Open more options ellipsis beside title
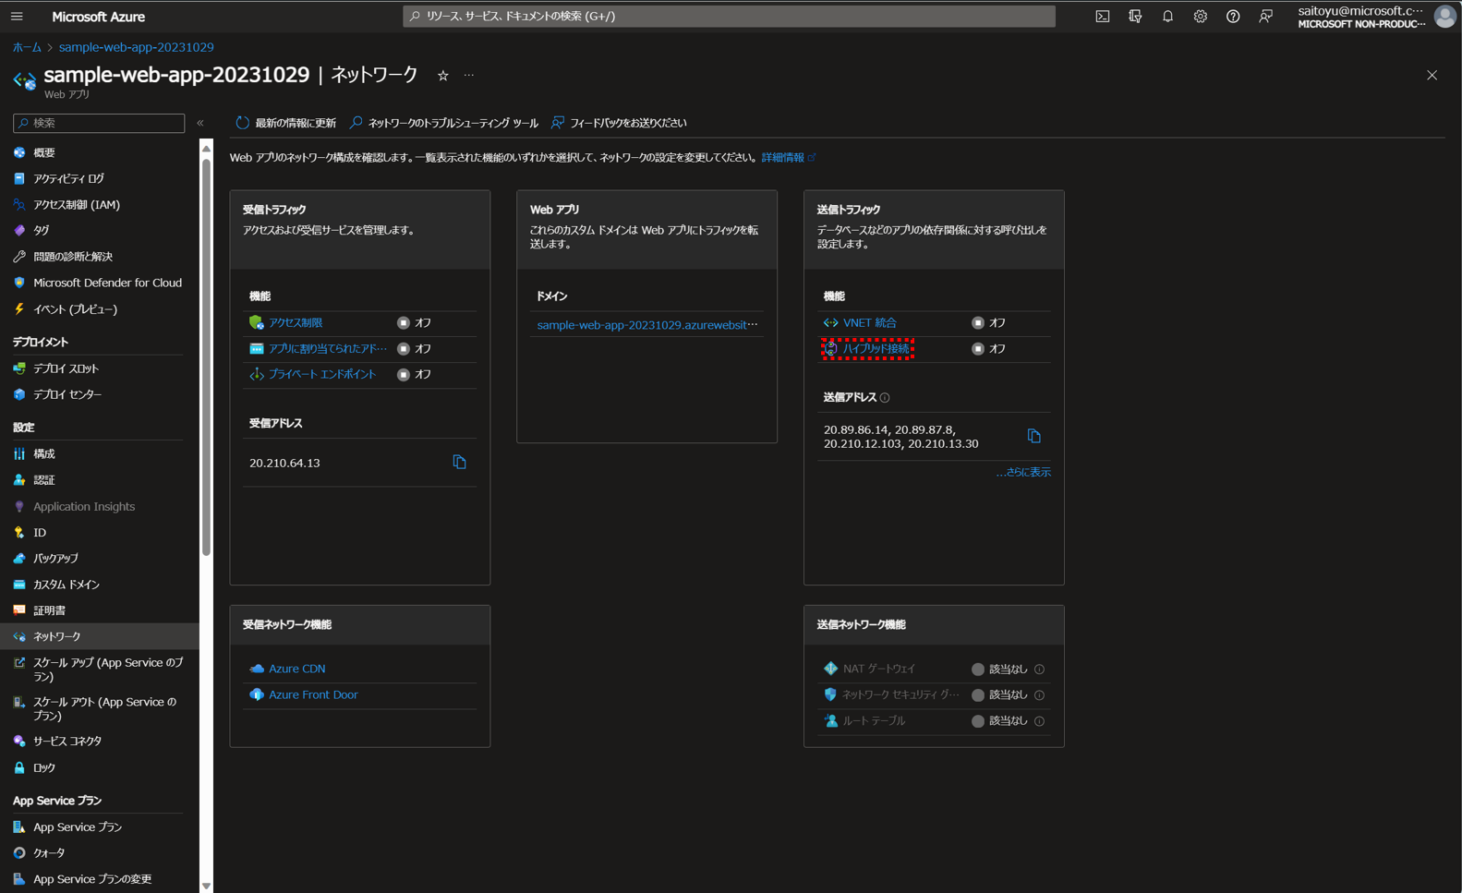 pos(469,76)
